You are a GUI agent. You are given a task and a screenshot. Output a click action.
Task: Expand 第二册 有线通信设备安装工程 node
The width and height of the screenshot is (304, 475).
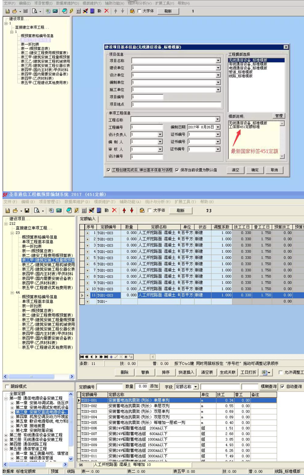click(6, 435)
